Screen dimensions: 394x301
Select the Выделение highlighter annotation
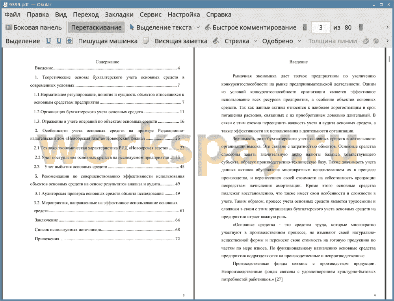click(22, 41)
